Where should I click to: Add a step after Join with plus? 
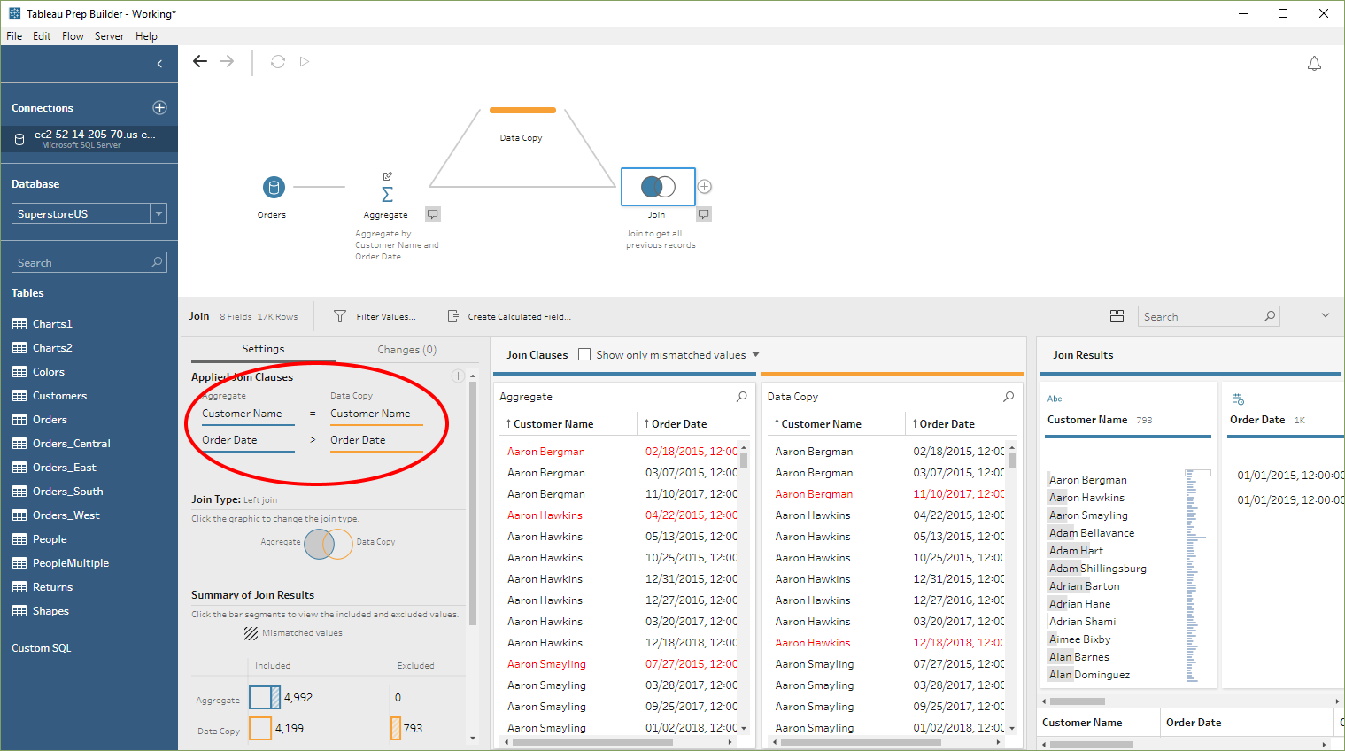(x=704, y=187)
